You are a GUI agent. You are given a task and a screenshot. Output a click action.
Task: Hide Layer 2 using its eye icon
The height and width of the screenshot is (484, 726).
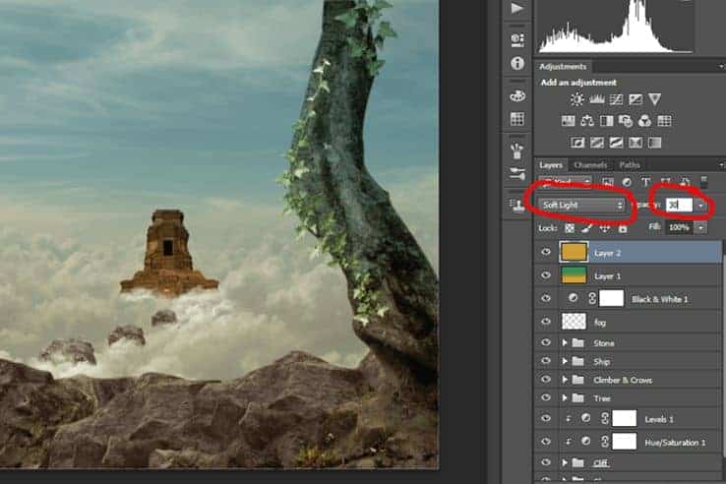coord(546,252)
